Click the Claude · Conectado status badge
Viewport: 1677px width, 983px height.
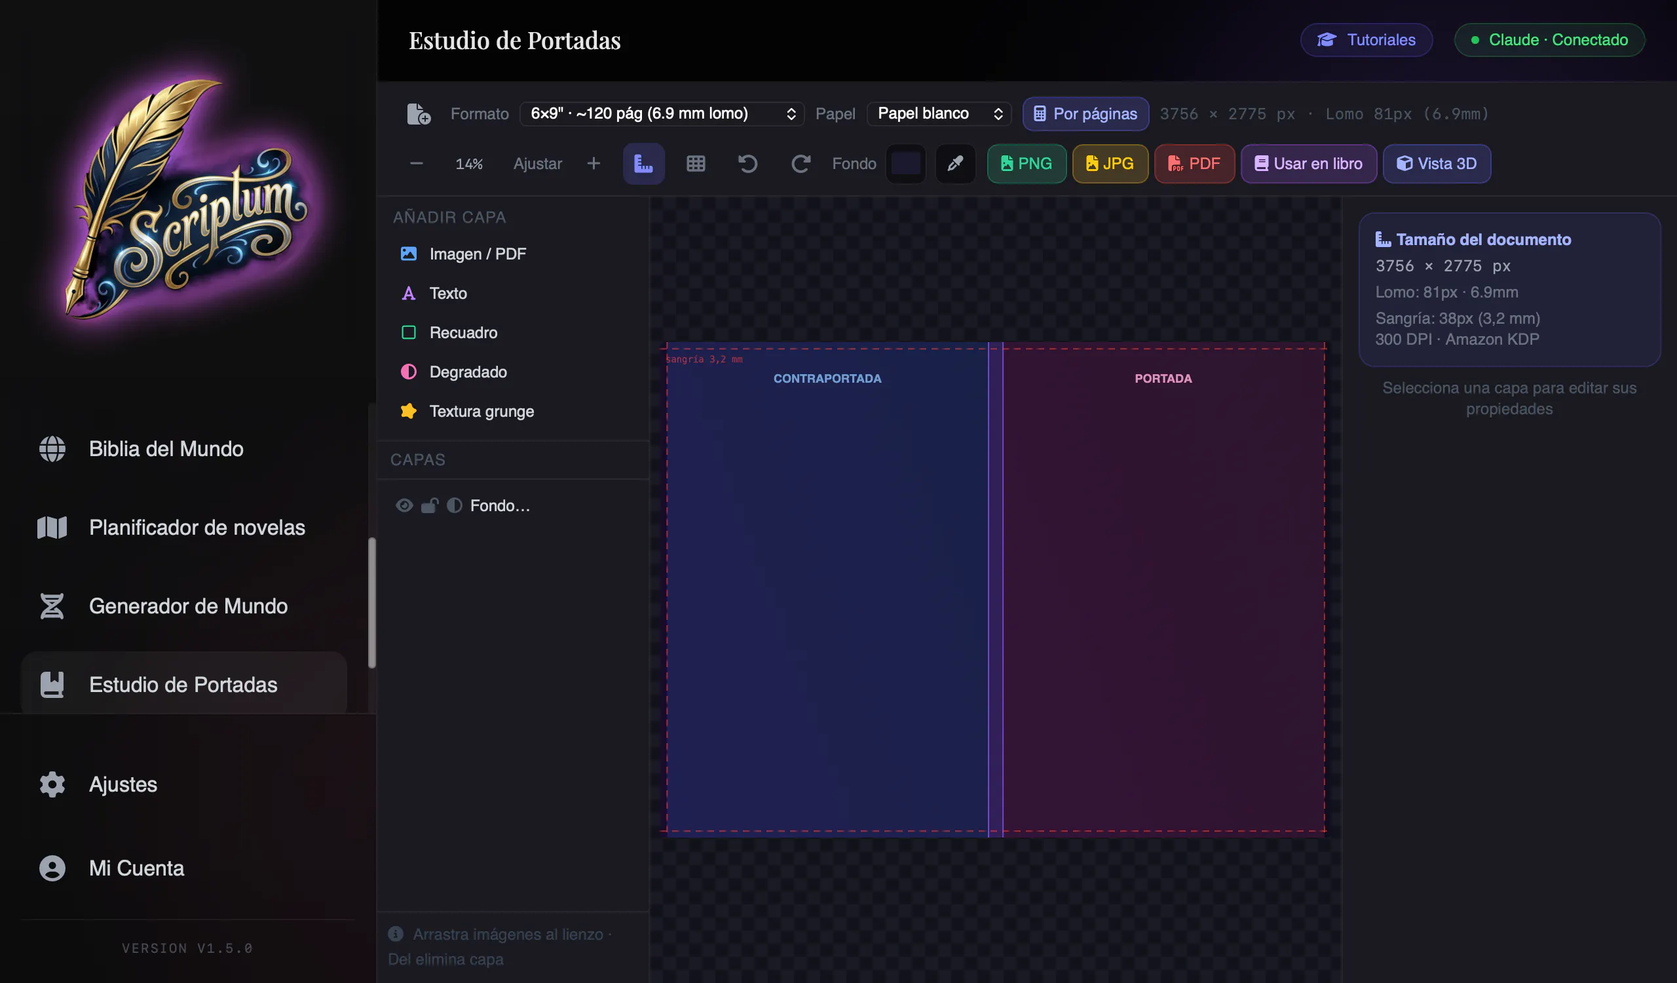pos(1549,40)
